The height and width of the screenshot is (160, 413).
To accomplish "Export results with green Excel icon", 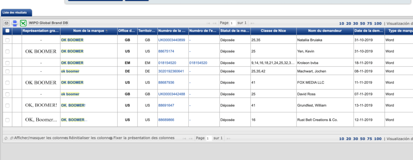I will pos(23,23).
